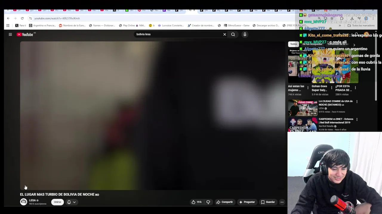Expand the hidden bookmarks overflow chevron
This screenshot has width=382, height=214.
click(340, 26)
